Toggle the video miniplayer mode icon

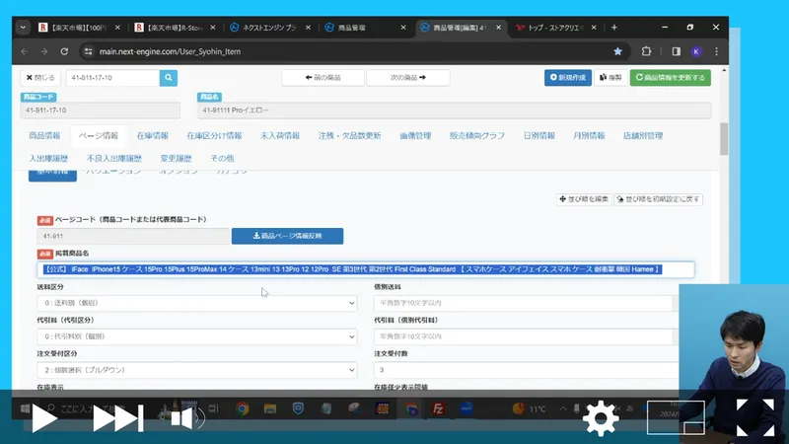point(676,417)
